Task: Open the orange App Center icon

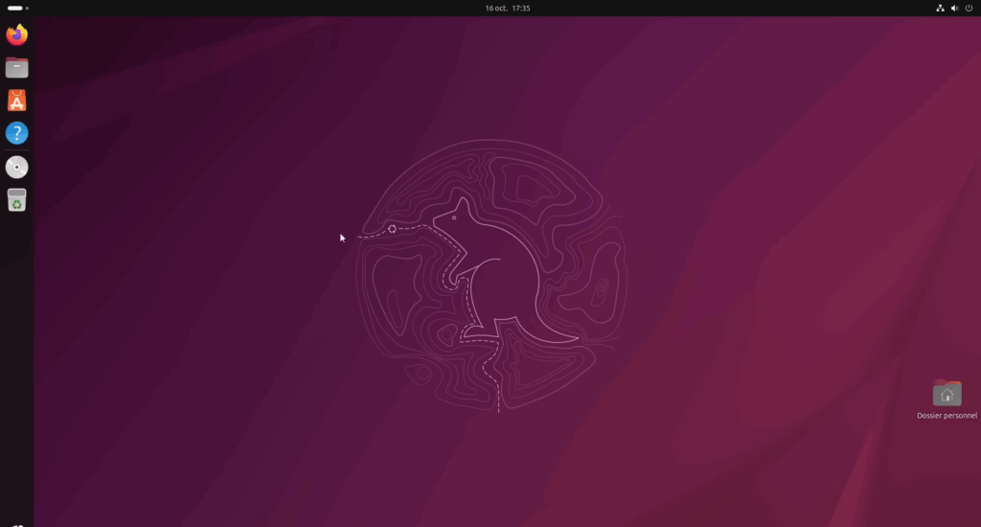Action: coord(16,101)
